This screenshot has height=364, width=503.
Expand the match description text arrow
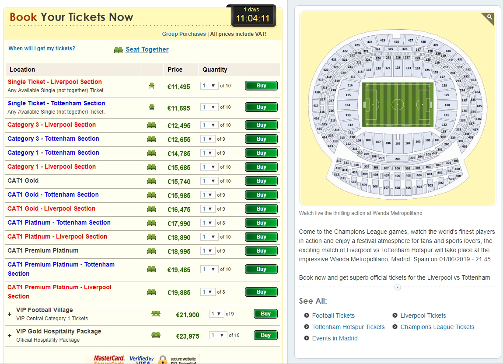click(397, 287)
